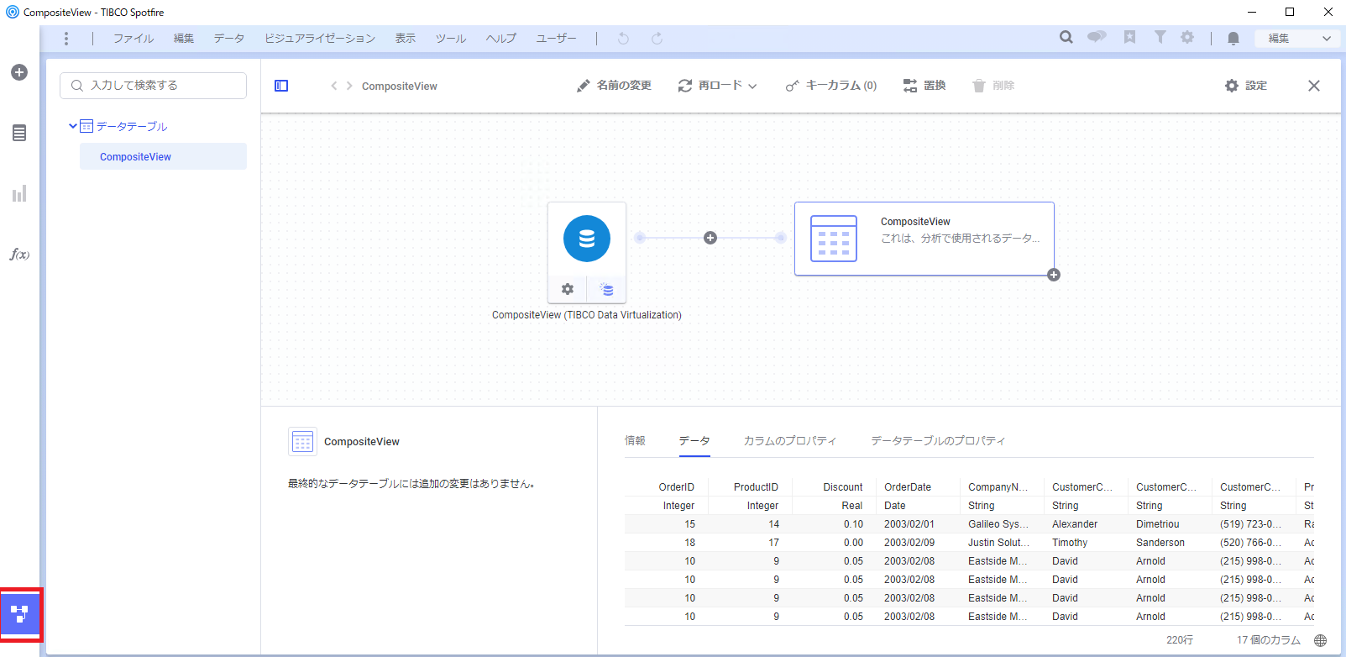Viewport: 1346px width, 657px height.
Task: Go forward with the right chevron arrow
Action: pyautogui.click(x=349, y=86)
